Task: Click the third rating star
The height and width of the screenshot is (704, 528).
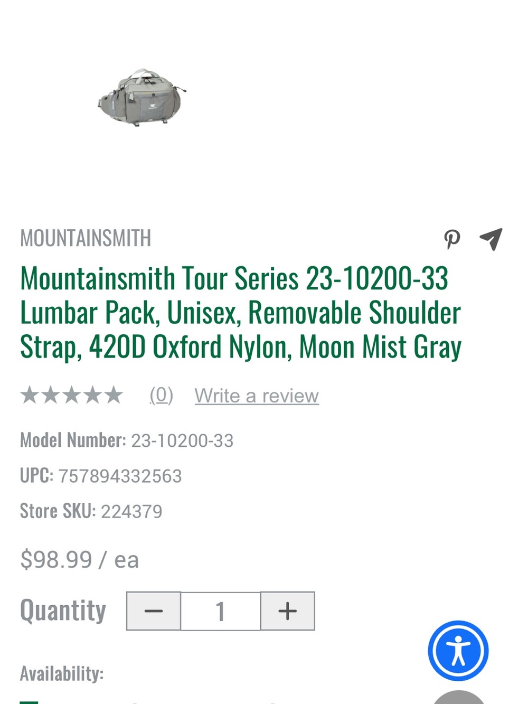Action: [71, 395]
